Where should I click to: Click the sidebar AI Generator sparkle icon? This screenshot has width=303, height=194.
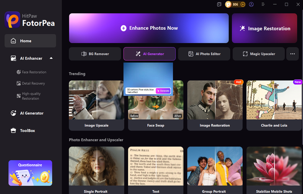13,113
